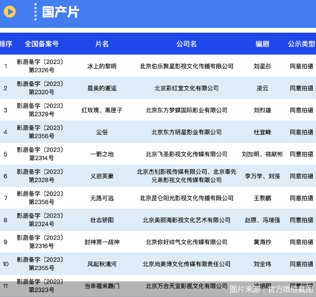Click screenwriter 王黎鹏
The width and height of the screenshot is (316, 297).
262,198
